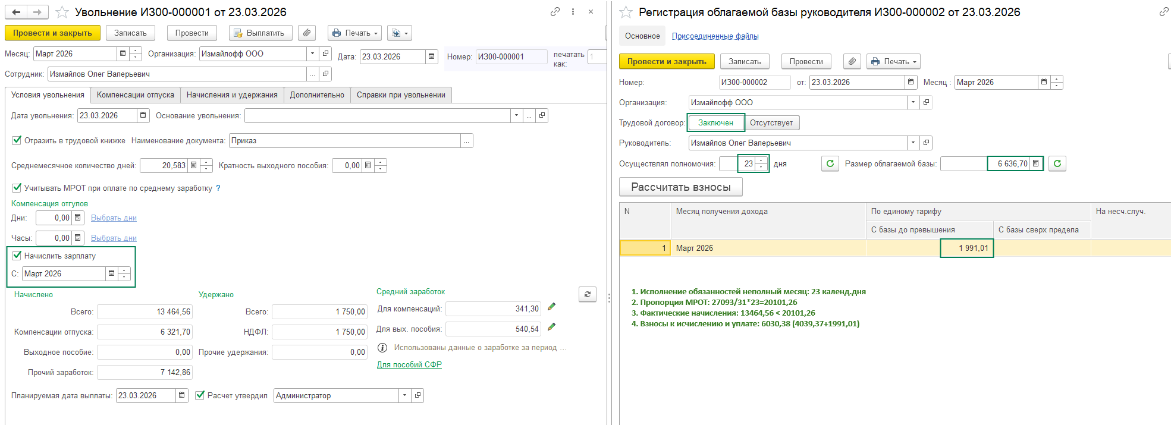Click Наименование документа field with Приказ
The image size is (1171, 425).
point(345,140)
